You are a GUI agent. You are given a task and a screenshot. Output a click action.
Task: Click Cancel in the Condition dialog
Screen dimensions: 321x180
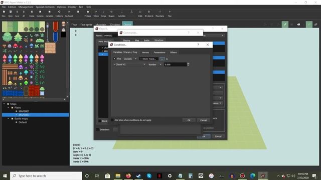(x=203, y=120)
